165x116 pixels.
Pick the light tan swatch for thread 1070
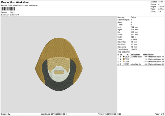tap(123, 62)
